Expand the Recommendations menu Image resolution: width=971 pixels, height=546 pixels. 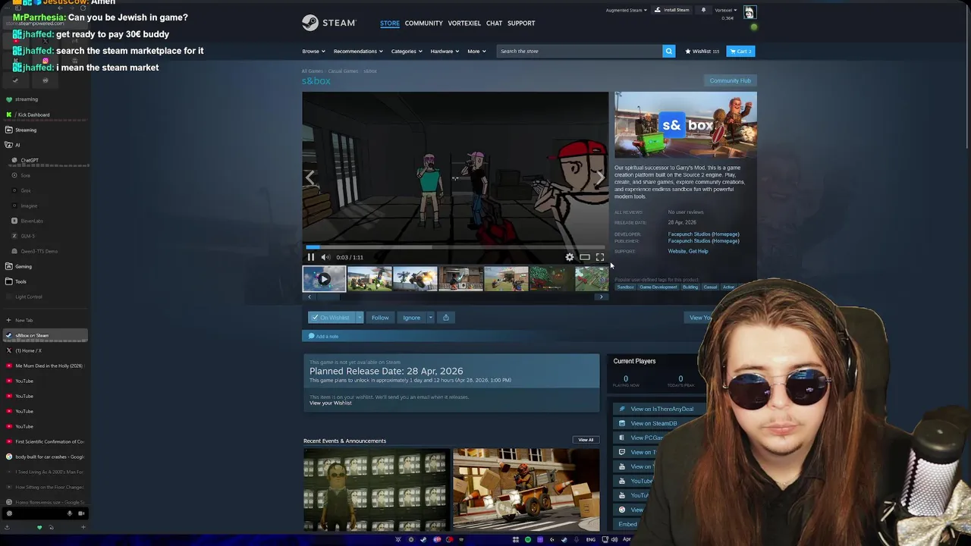tap(358, 51)
